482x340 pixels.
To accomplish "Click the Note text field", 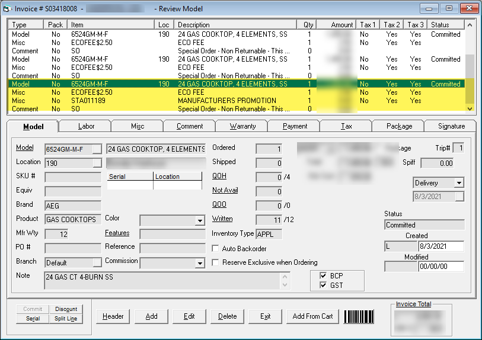I will coord(167,280).
